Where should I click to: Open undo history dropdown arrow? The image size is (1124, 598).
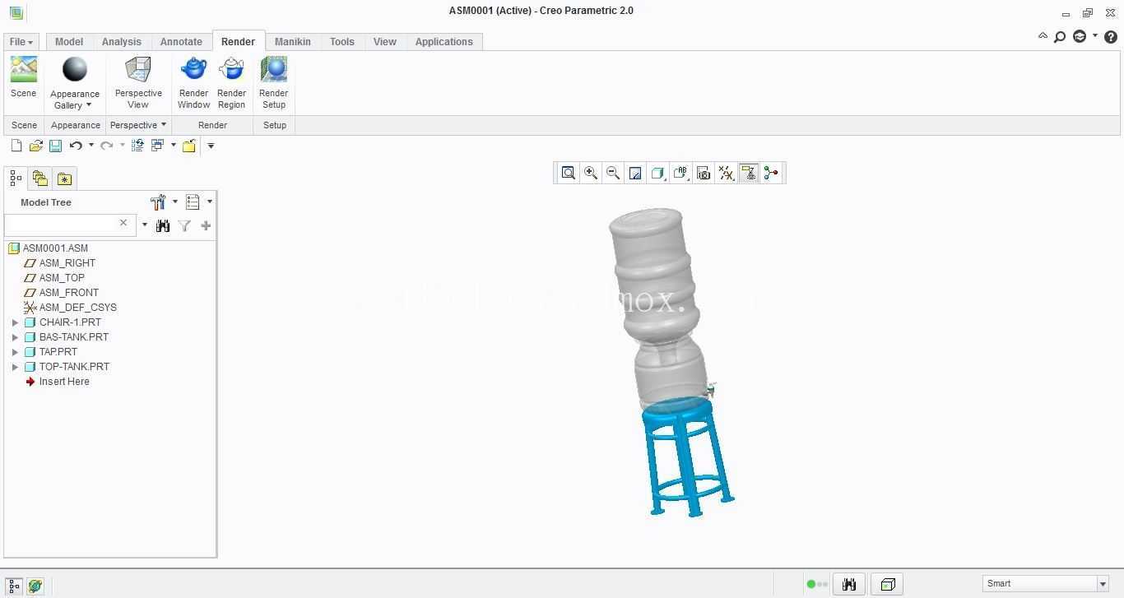pos(91,146)
